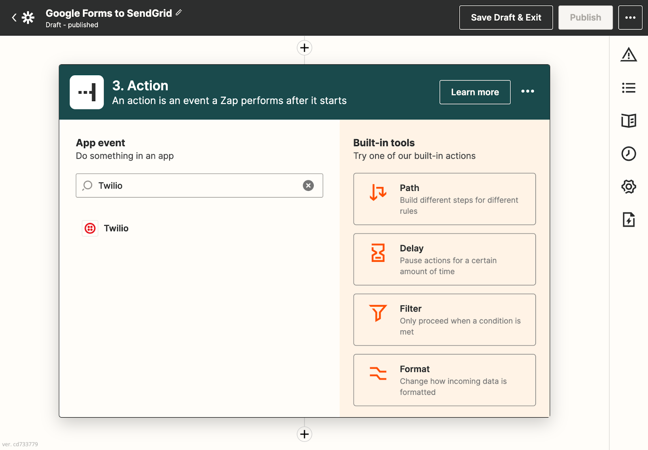Open the lightning file sidebar icon
The height and width of the screenshot is (450, 648).
pos(629,220)
